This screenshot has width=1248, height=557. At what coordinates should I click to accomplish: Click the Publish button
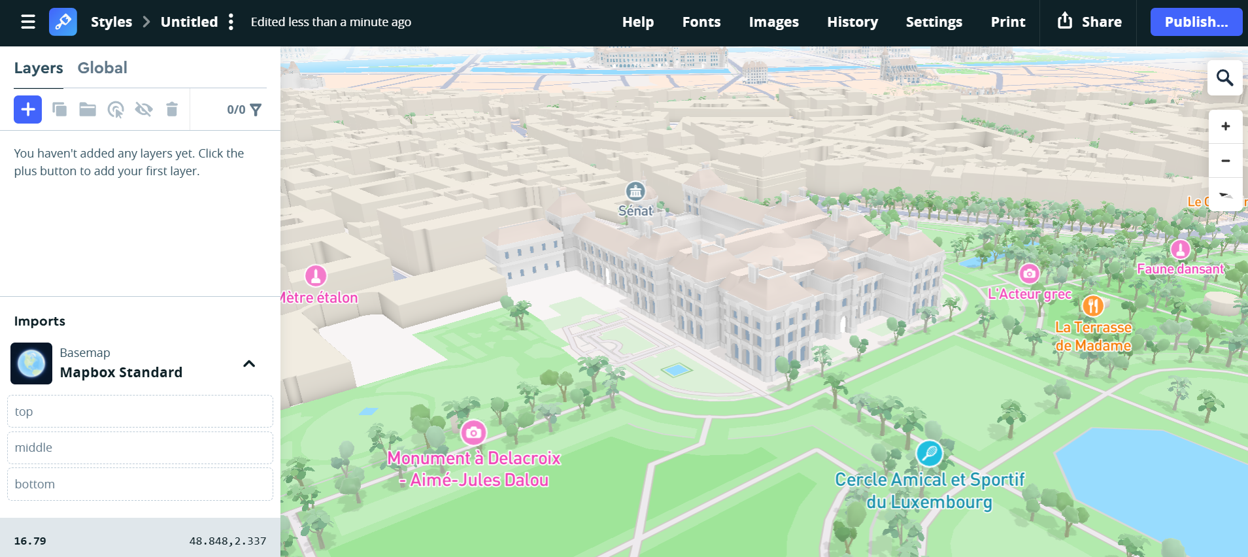(1196, 22)
